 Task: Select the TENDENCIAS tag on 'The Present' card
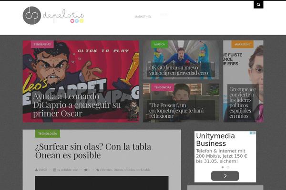[x=163, y=87]
